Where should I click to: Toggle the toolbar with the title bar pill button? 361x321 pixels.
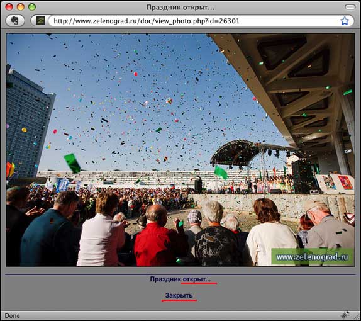coord(350,7)
